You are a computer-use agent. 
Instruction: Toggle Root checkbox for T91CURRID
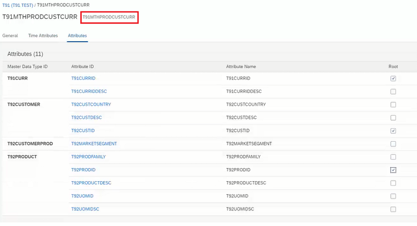pos(393,78)
